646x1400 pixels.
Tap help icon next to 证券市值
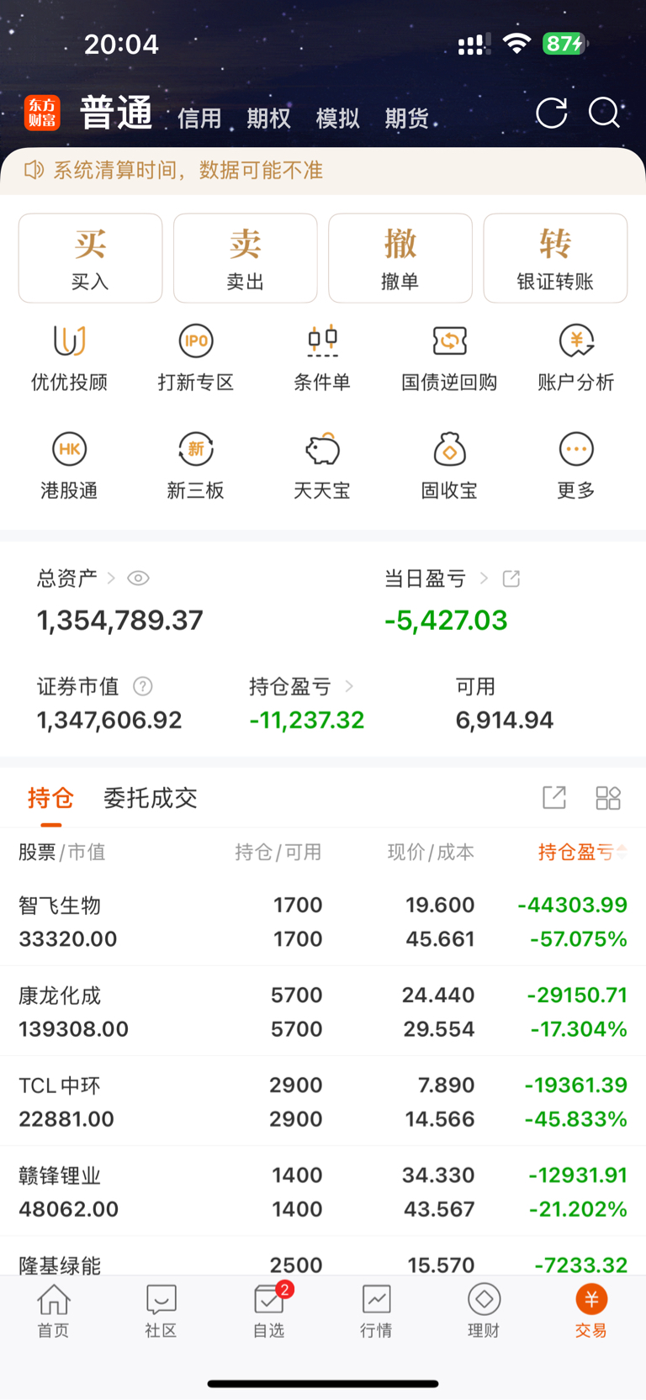pos(143,686)
